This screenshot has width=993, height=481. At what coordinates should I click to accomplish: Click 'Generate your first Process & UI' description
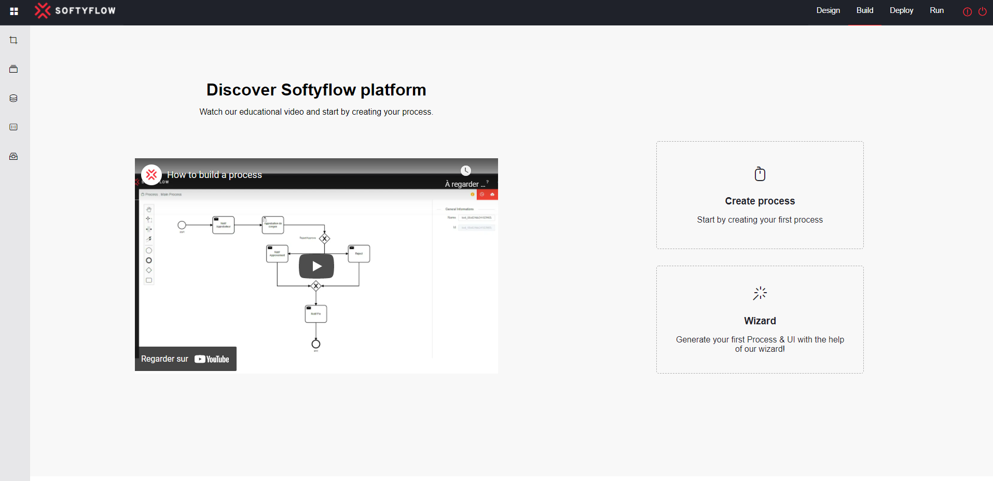click(x=760, y=344)
